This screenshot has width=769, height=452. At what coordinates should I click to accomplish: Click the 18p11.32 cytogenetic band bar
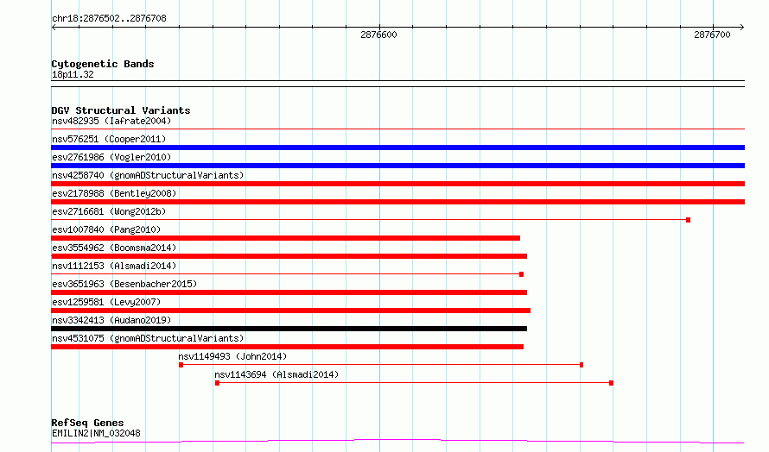click(x=397, y=84)
